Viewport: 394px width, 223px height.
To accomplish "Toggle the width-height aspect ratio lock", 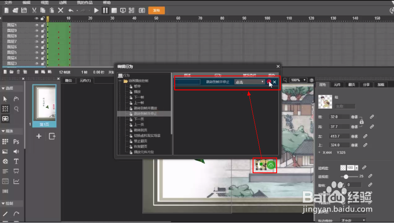I will point(362,122).
